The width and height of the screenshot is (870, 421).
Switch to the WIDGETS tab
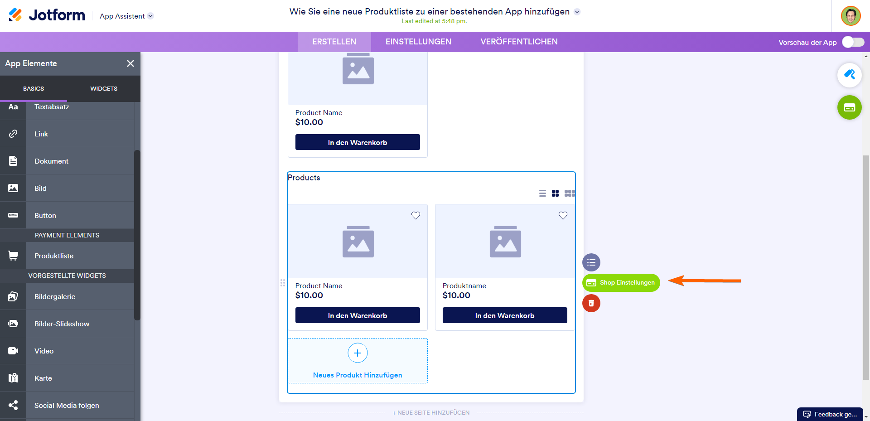click(104, 89)
